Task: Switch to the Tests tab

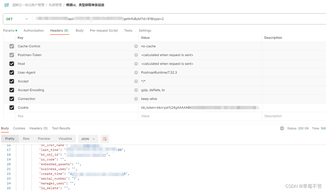Action: 128,30
